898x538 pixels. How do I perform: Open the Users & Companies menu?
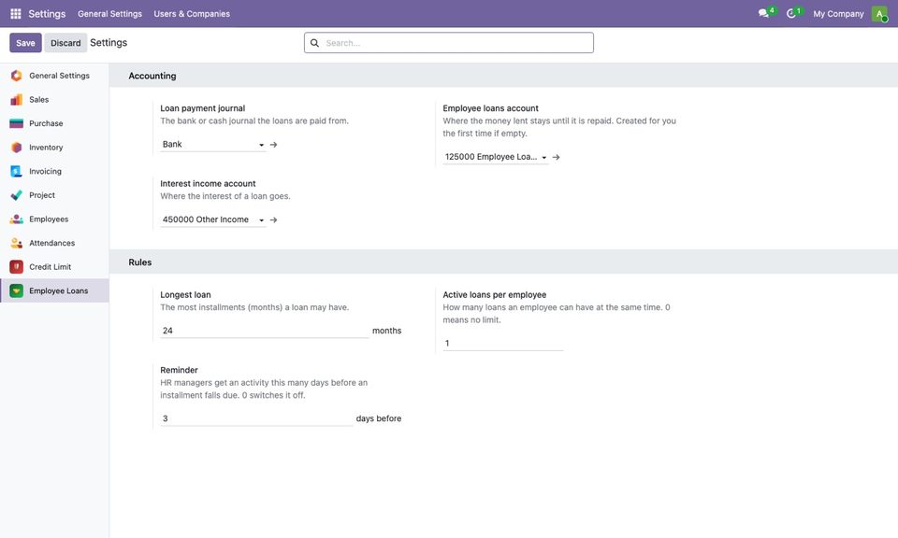pyautogui.click(x=192, y=14)
